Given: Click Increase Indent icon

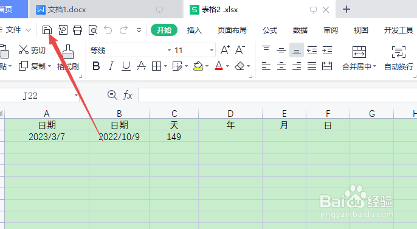Looking at the screenshot, I should coord(327,50).
